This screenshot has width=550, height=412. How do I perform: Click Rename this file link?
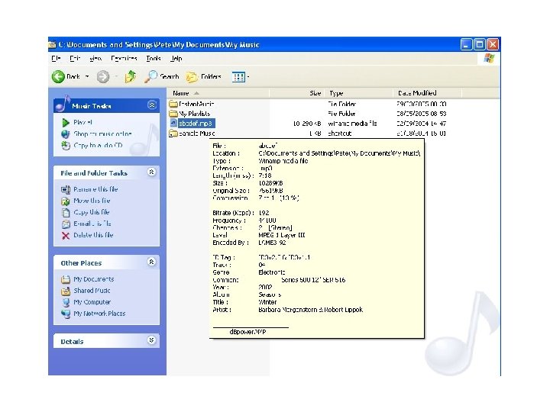(x=95, y=189)
